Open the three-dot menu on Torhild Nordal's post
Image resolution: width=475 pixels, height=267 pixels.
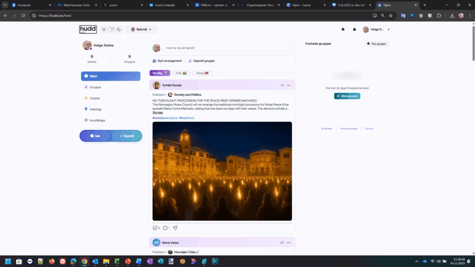pyautogui.click(x=289, y=85)
